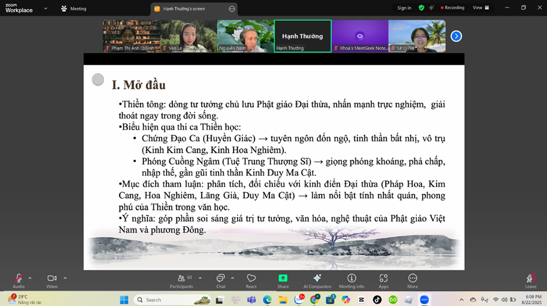Click the green encryption shield icon

(421, 8)
